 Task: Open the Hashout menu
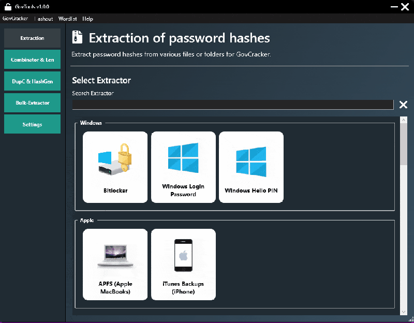coord(44,19)
